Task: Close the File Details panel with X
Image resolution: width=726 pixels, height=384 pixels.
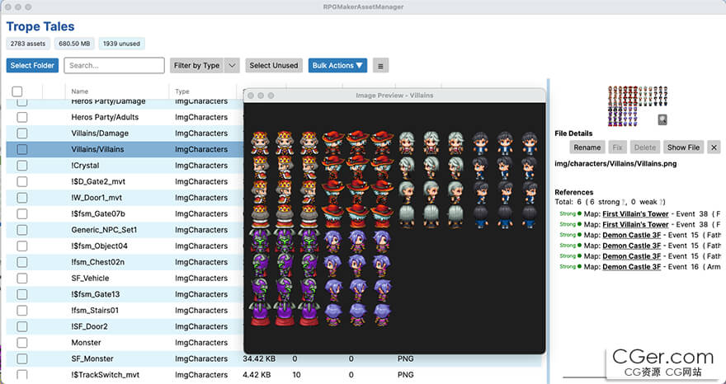Action: [714, 148]
